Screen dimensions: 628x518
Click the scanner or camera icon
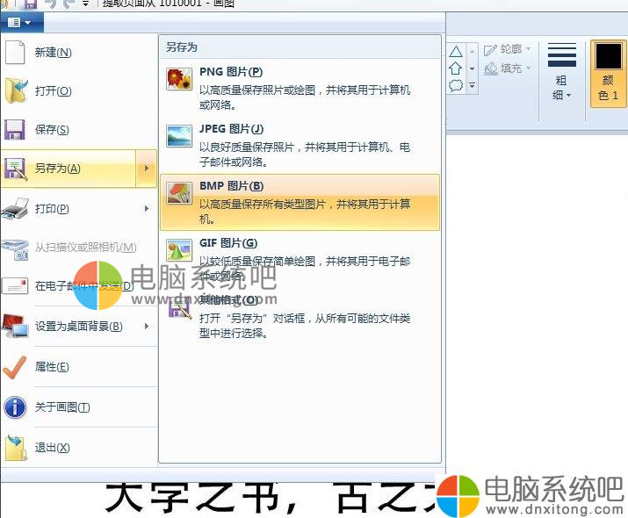click(15, 248)
